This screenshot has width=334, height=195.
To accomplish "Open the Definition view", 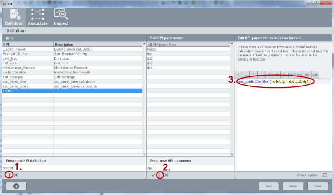I will [14, 17].
